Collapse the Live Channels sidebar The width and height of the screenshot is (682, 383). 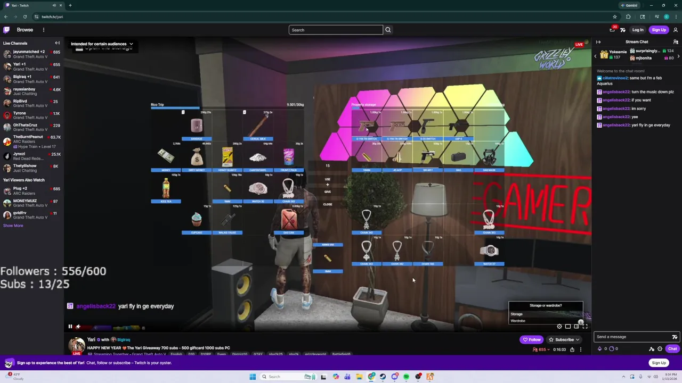[x=57, y=43]
